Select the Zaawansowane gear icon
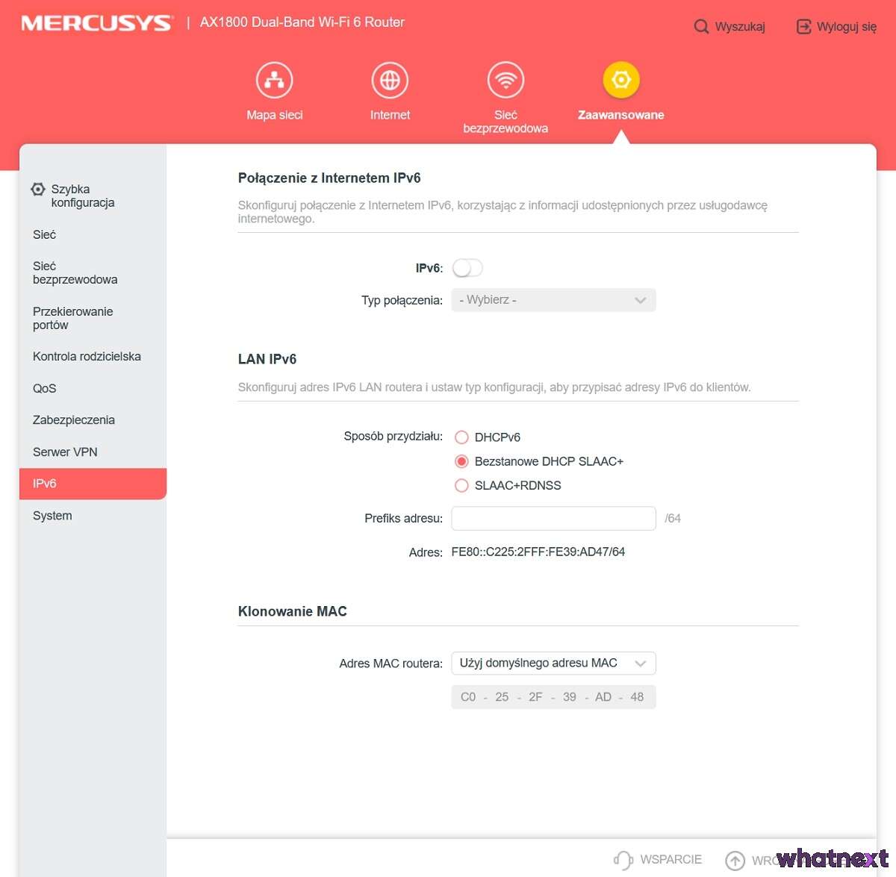This screenshot has height=877, width=896. point(620,81)
